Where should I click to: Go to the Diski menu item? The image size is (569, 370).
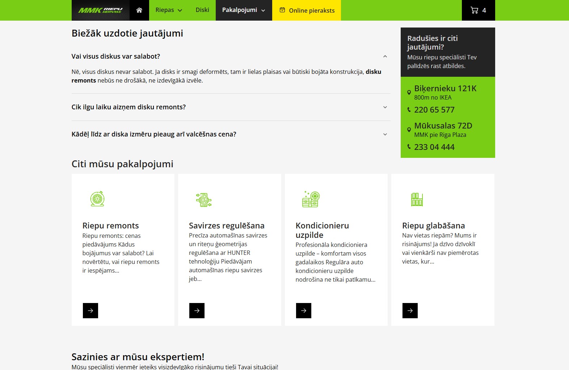202,10
